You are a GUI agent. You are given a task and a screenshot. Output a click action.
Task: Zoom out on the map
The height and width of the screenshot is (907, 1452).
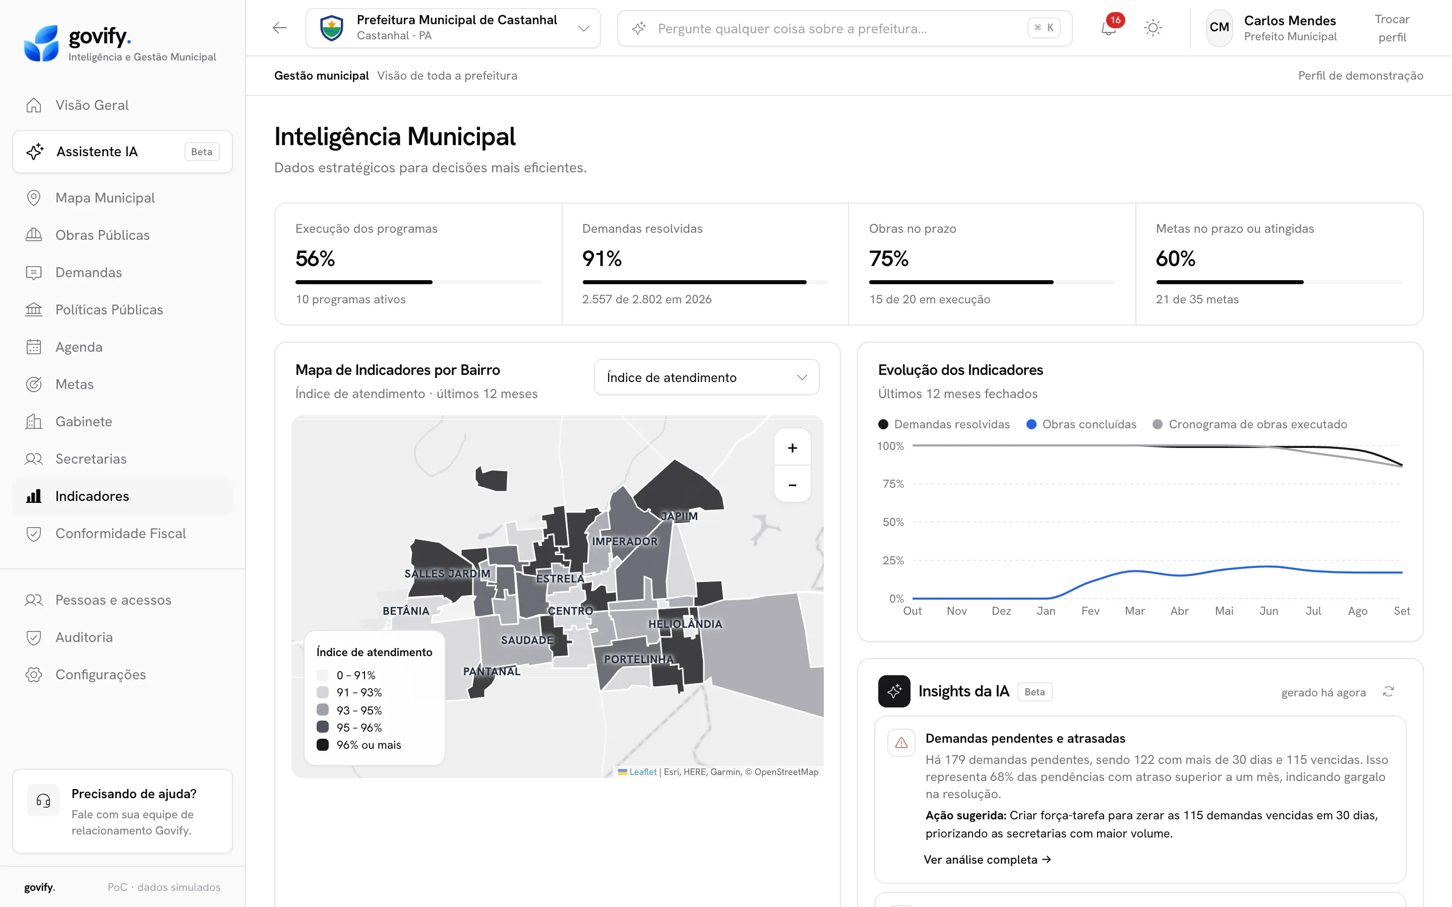(x=792, y=485)
